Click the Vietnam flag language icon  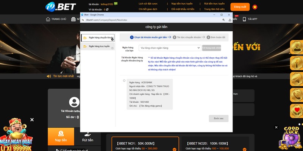[x=255, y=7]
